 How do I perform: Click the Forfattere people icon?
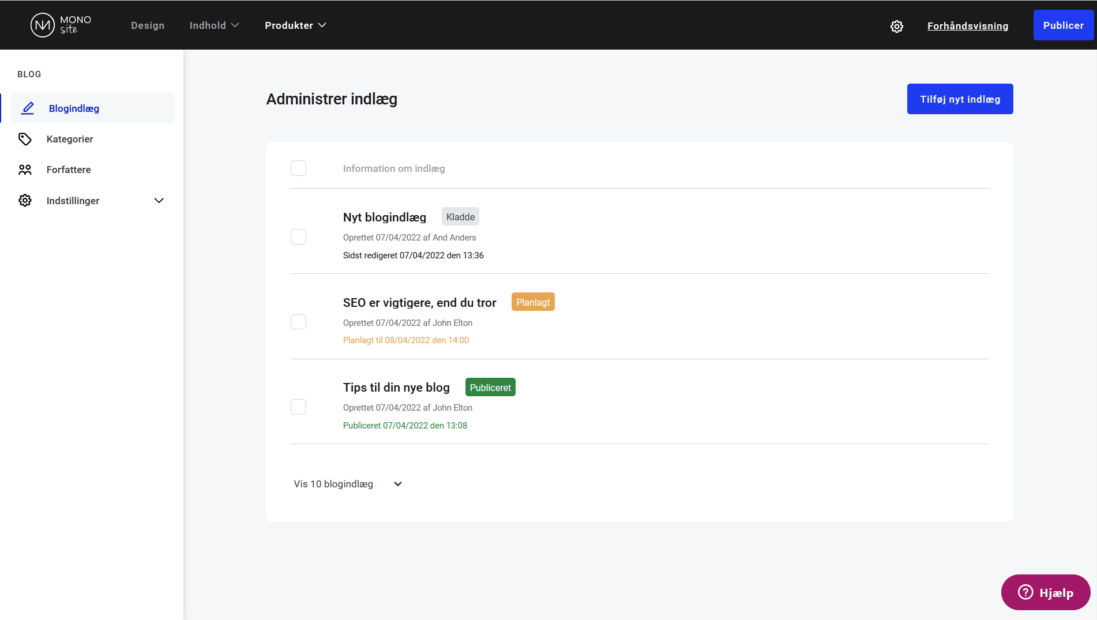click(25, 170)
